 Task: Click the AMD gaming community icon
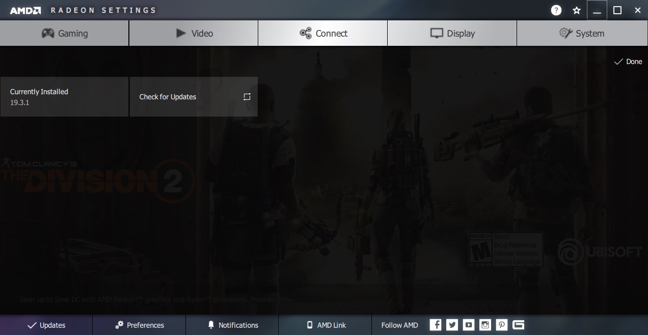(519, 325)
